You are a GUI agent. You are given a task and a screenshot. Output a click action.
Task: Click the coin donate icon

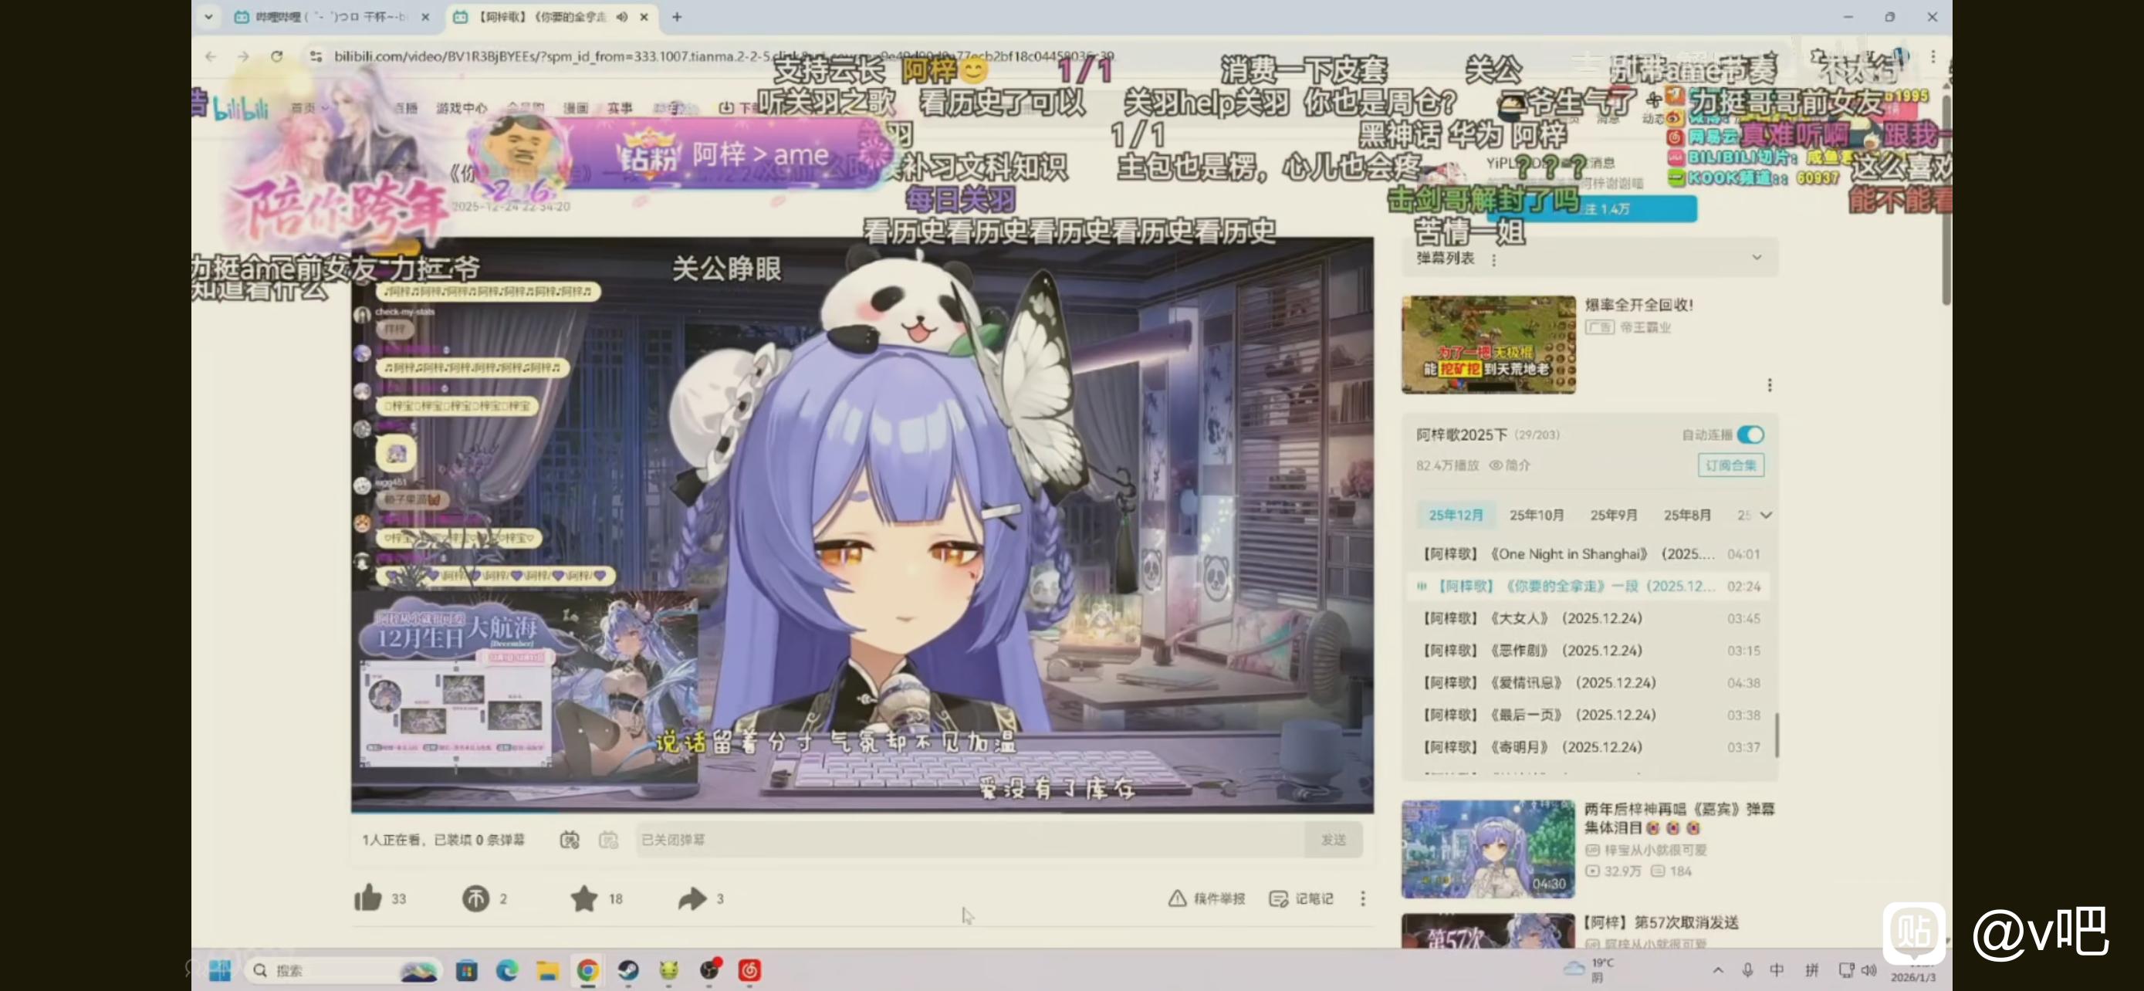(x=475, y=898)
